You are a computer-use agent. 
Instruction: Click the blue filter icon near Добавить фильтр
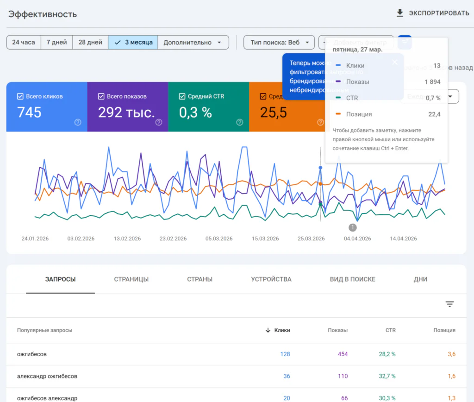[405, 42]
